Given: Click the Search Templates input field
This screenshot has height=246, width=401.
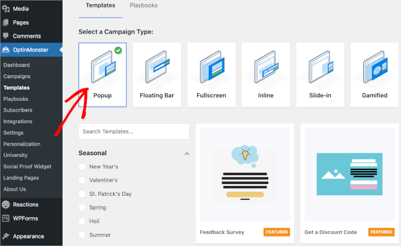Looking at the screenshot, I should [134, 132].
